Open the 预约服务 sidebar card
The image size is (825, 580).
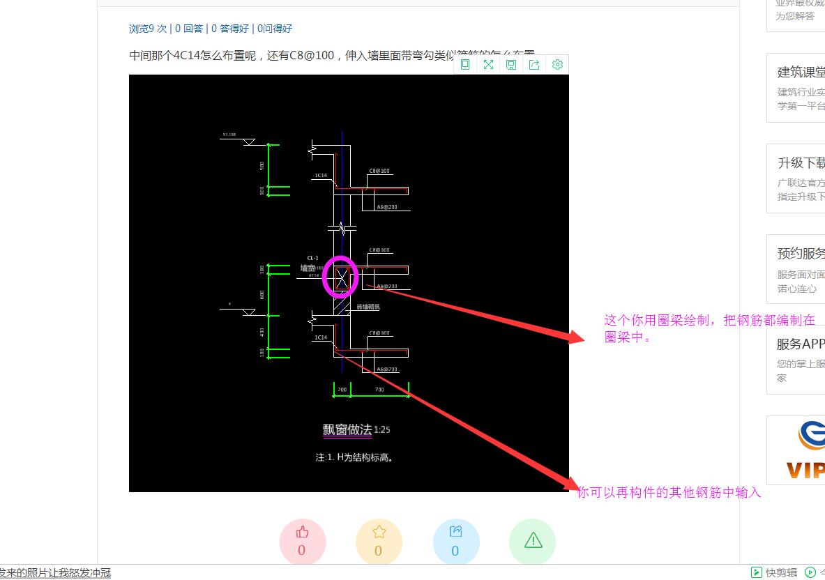pyautogui.click(x=796, y=269)
